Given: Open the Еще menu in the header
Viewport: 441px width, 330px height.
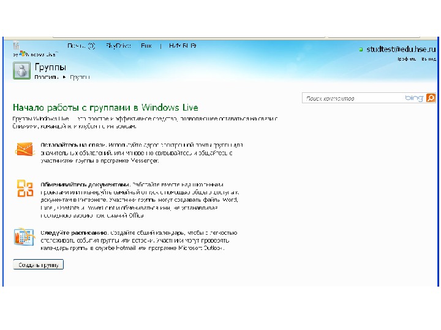Looking at the screenshot, I should 146,46.
